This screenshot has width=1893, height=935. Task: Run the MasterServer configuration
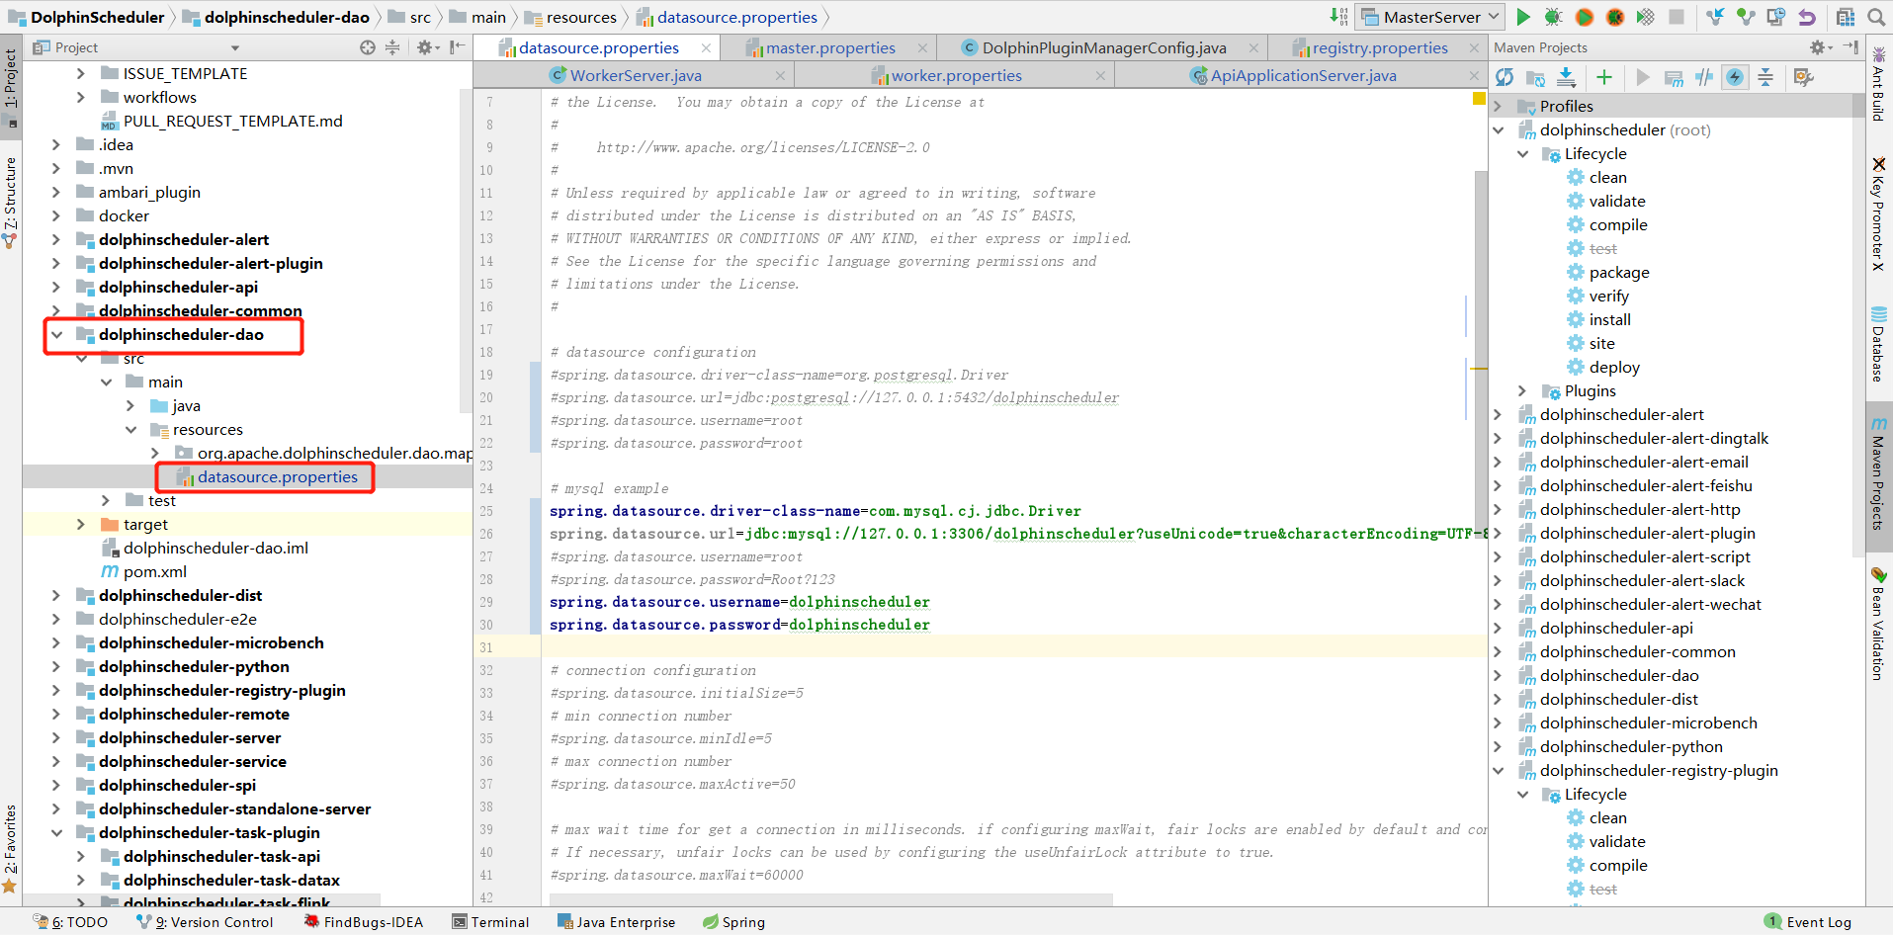(x=1523, y=17)
